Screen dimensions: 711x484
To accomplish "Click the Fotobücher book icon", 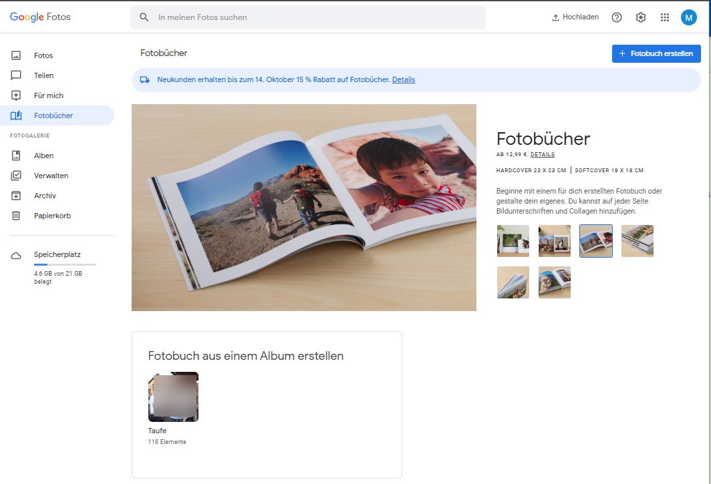I will click(16, 115).
